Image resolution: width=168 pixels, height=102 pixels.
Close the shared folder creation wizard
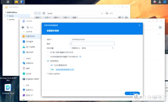tap(139, 25)
